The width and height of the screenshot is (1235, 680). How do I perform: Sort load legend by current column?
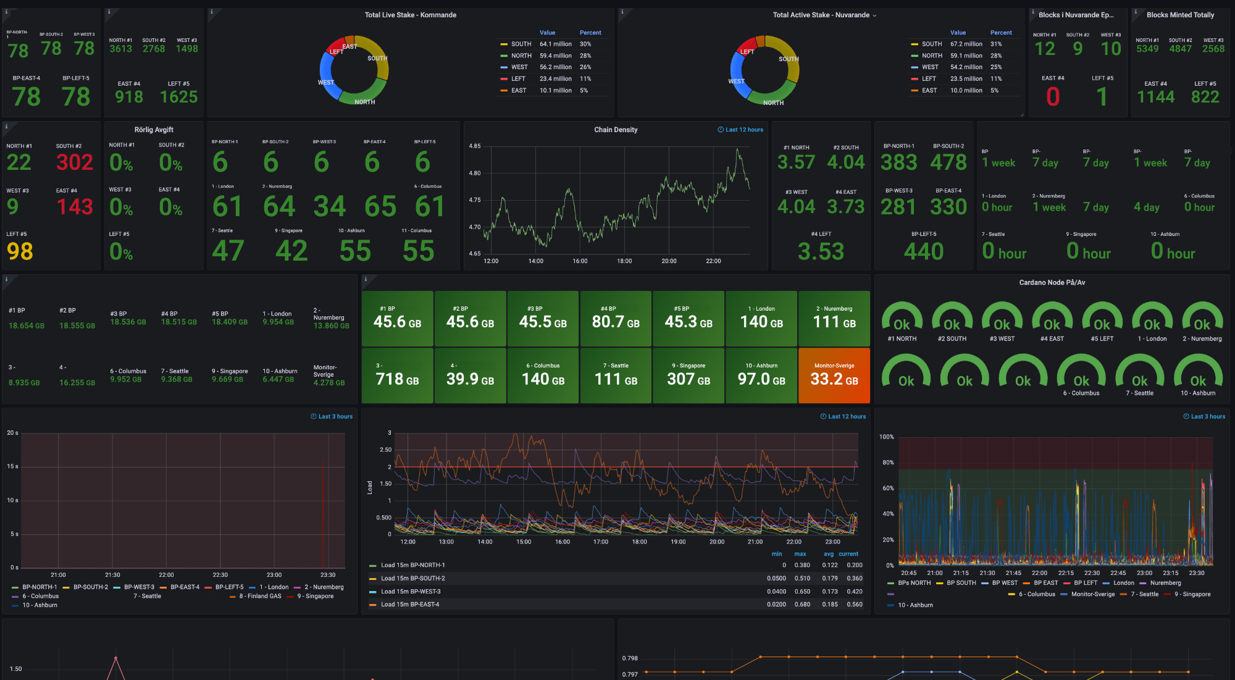pos(848,554)
